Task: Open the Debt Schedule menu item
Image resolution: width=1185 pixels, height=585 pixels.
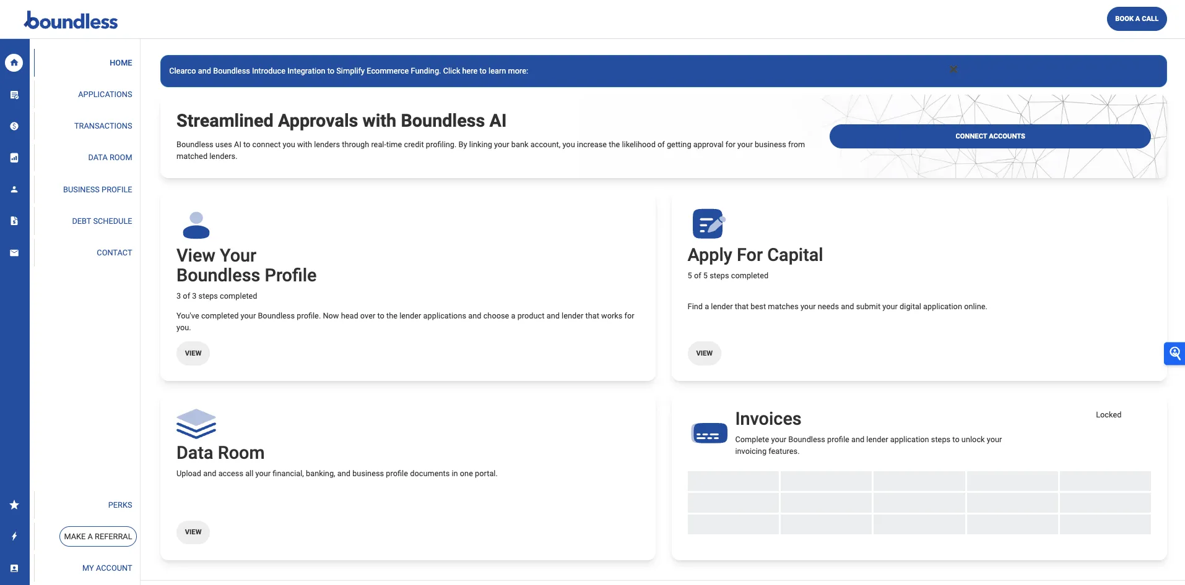Action: tap(102, 221)
